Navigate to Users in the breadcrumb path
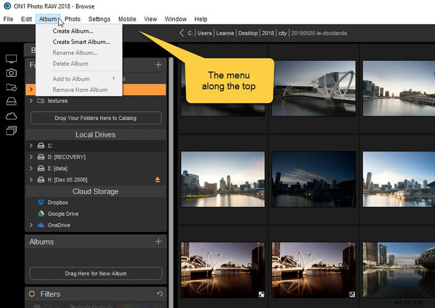The width and height of the screenshot is (435, 308). [x=205, y=33]
